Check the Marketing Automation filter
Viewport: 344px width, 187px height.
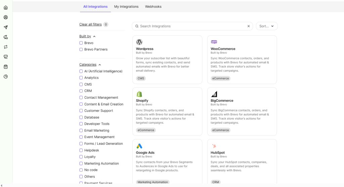[x=81, y=163]
